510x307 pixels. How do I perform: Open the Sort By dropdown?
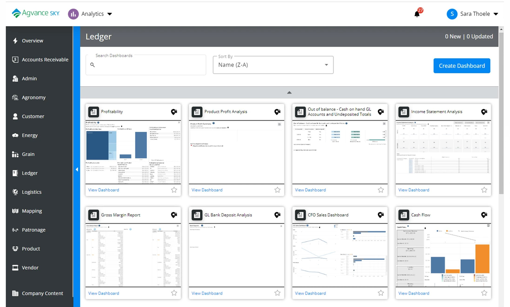coord(273,65)
